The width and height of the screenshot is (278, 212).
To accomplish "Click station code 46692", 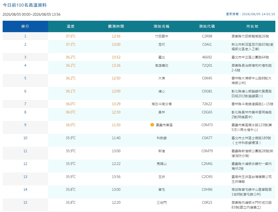I will coord(207,57).
